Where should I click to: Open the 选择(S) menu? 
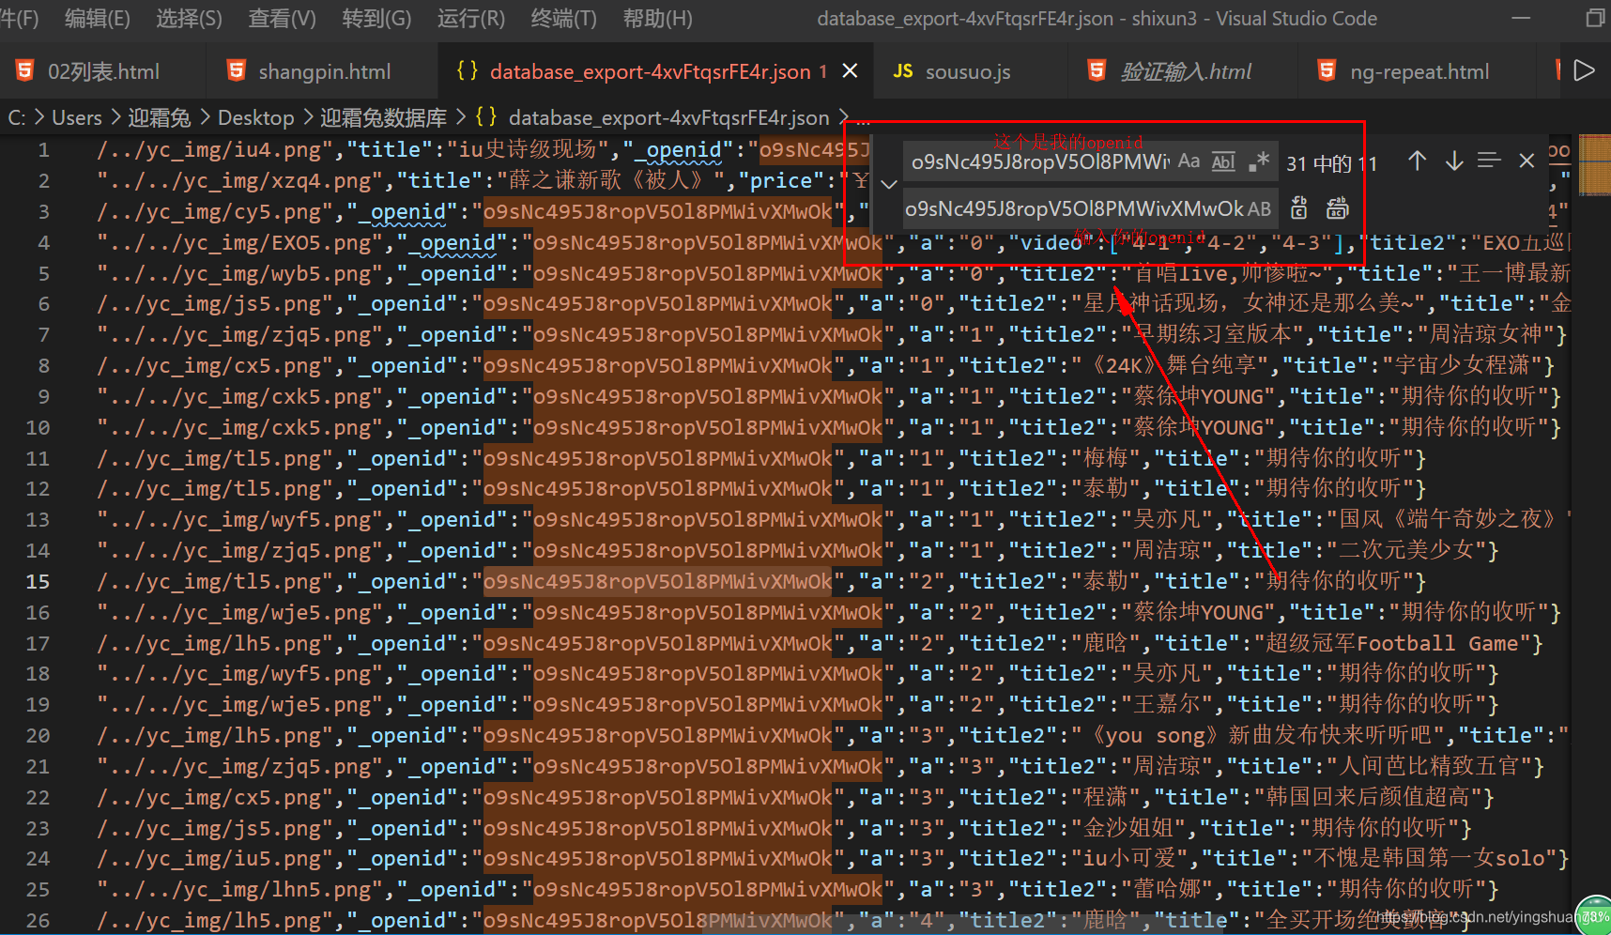[x=189, y=19]
